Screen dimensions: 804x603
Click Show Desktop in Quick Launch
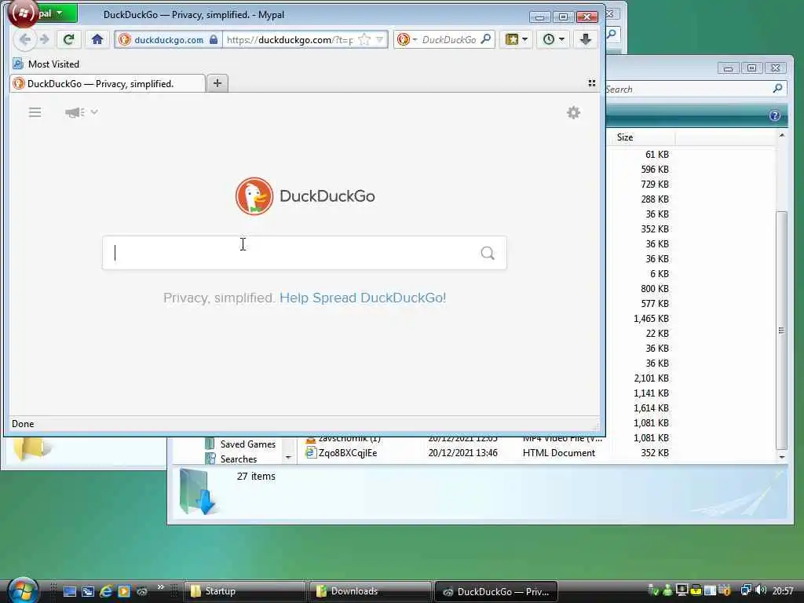(x=70, y=591)
